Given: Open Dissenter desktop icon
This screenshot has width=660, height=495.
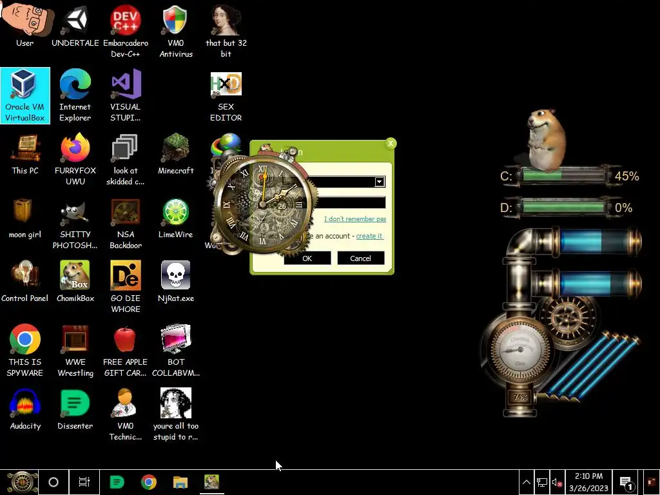Looking at the screenshot, I should click(x=75, y=409).
